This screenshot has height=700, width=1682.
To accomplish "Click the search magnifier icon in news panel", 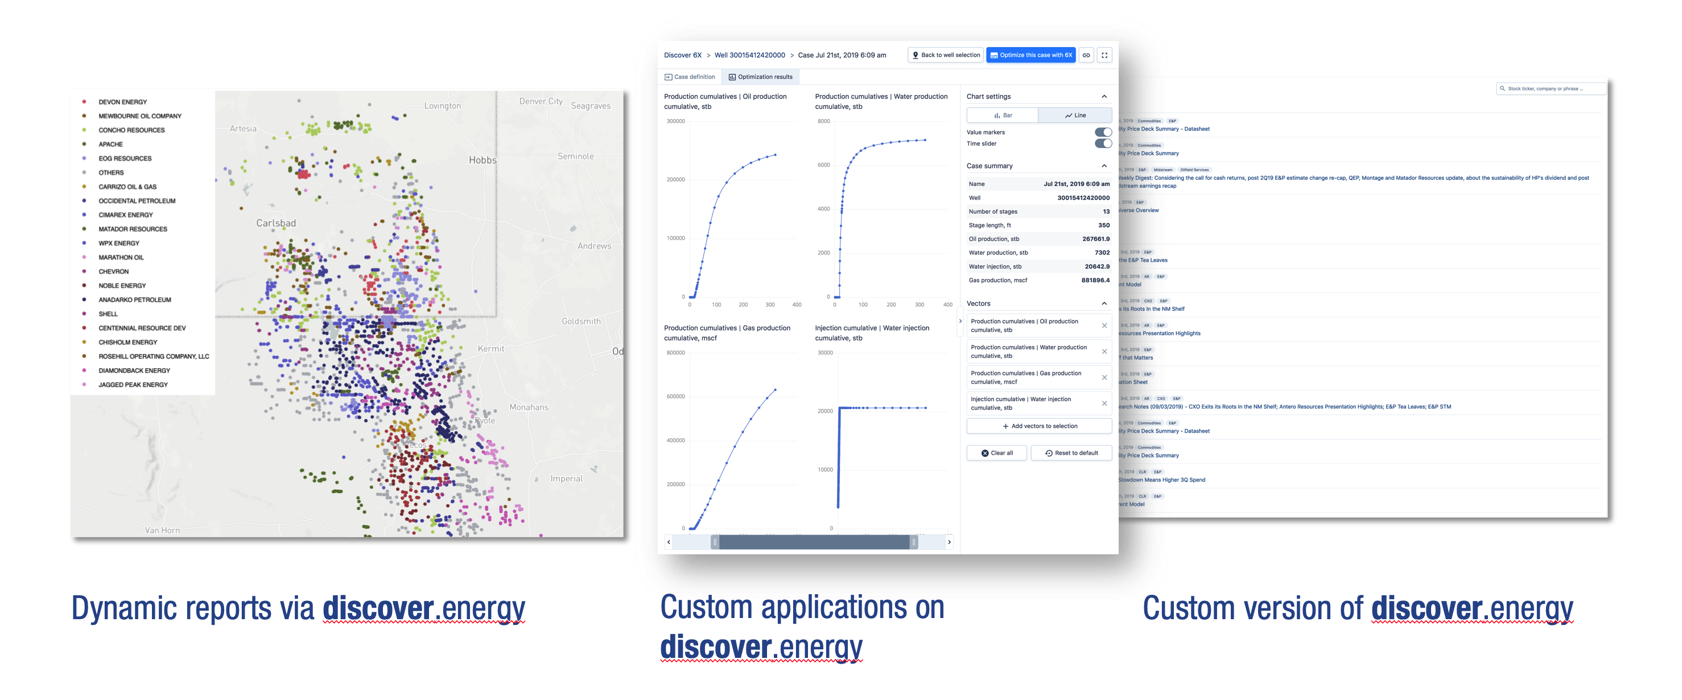I will click(1502, 89).
